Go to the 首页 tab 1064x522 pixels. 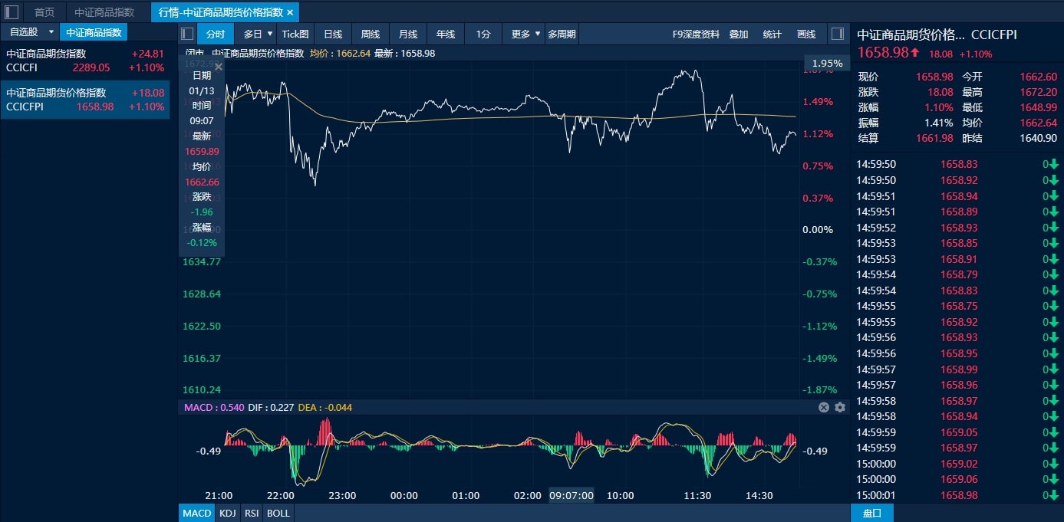[44, 12]
